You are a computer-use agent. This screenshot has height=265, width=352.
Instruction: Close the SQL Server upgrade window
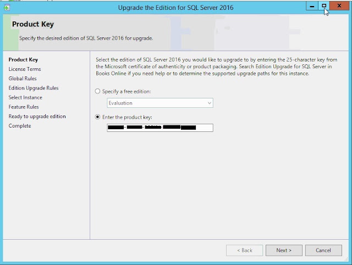pos(339,6)
